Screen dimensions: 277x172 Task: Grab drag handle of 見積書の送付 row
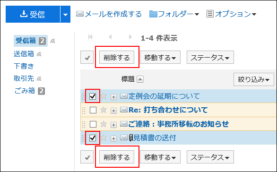(x=83, y=138)
